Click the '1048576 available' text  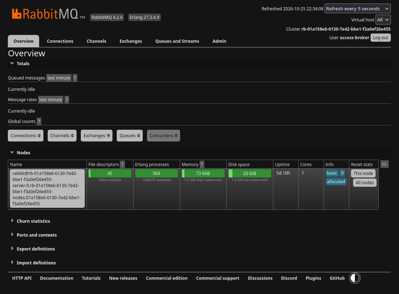tap(157, 180)
